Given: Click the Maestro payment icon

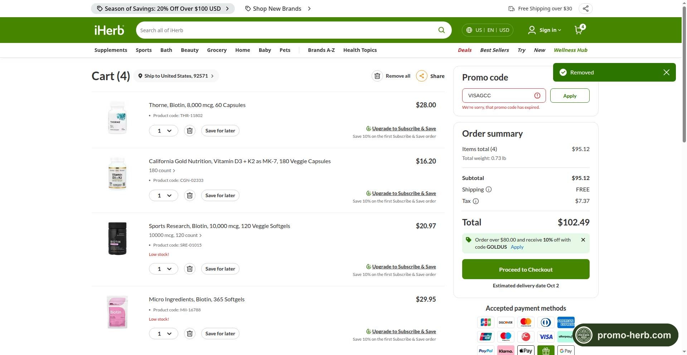Looking at the screenshot, I should (506, 337).
